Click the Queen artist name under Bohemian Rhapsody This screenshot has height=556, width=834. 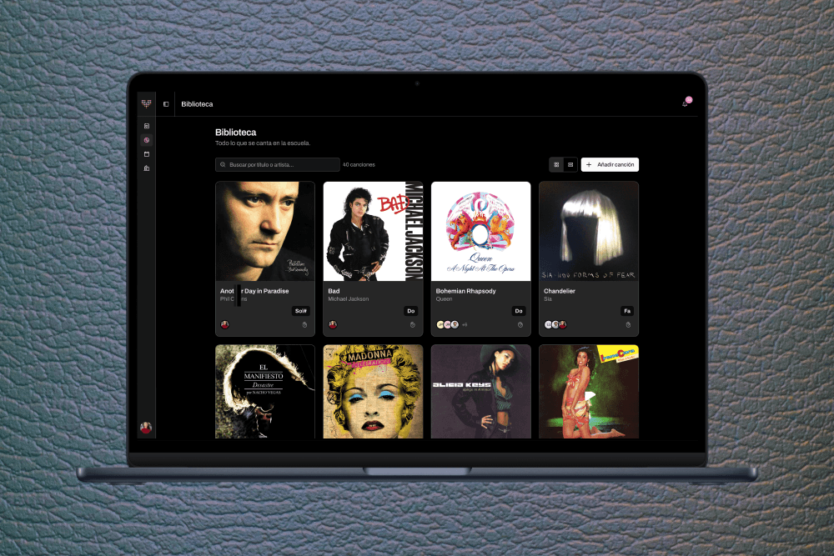pos(445,299)
